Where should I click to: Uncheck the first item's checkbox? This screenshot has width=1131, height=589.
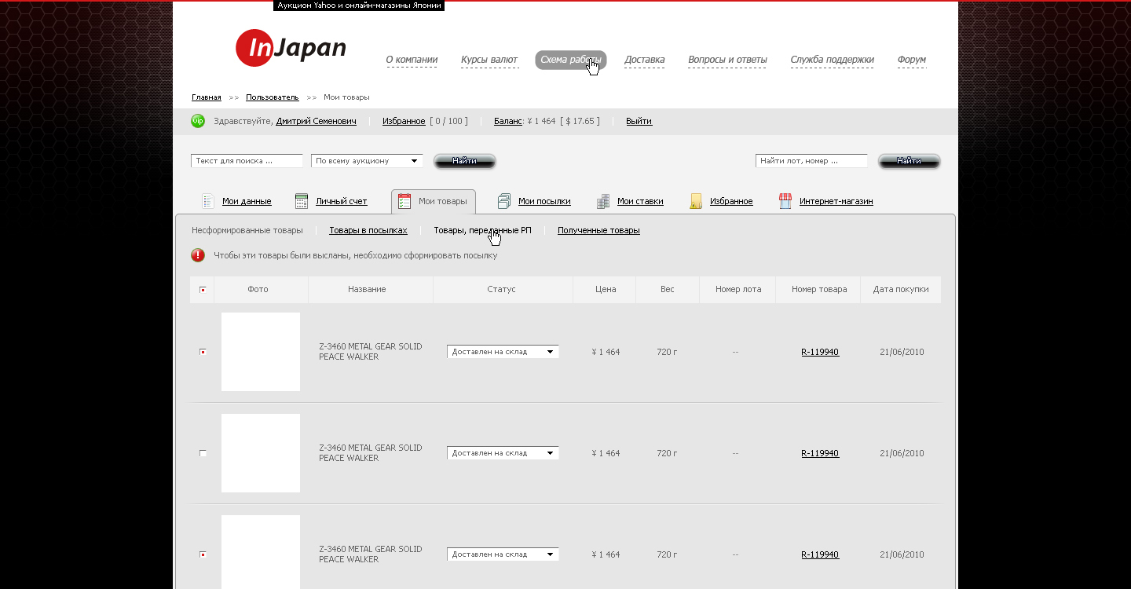(x=203, y=352)
